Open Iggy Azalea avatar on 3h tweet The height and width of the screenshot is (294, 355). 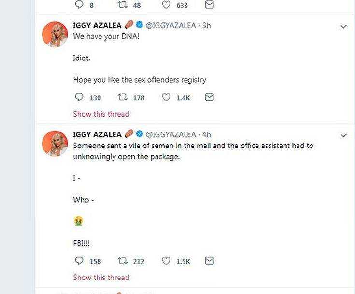[x=55, y=34]
